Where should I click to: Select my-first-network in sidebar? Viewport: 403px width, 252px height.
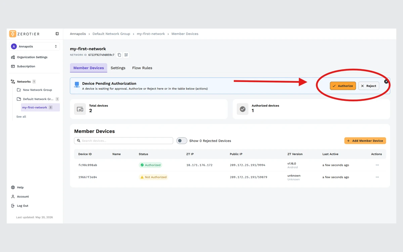(x=40, y=108)
